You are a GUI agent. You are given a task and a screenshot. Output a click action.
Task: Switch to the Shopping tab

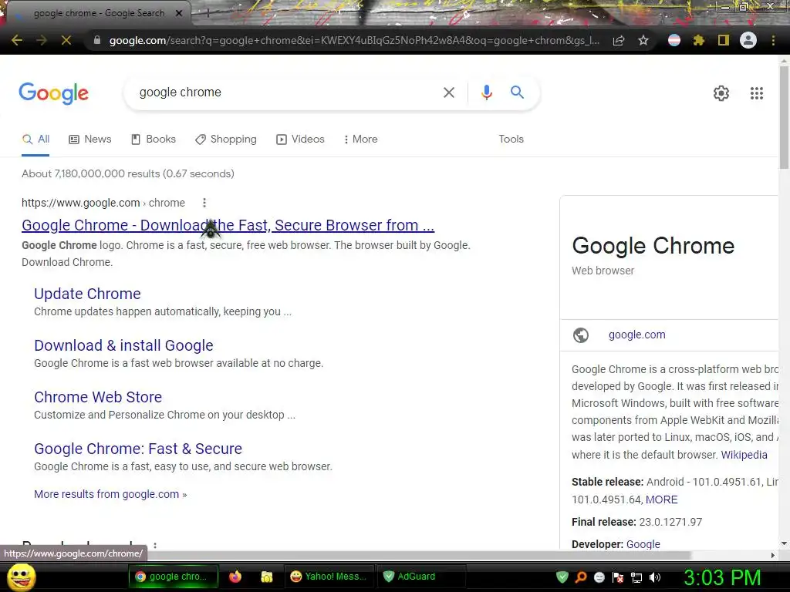226,140
